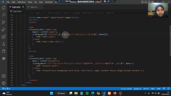Click the $pass = $_POST['password'] line
The width and height of the screenshot is (171, 96).
46,61
